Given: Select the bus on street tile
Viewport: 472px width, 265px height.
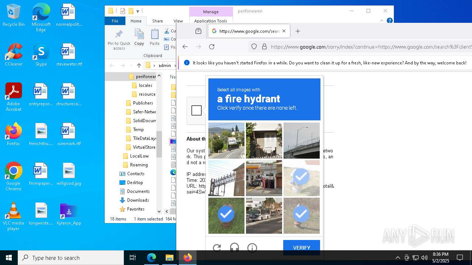Looking at the screenshot, I should pyautogui.click(x=264, y=216).
